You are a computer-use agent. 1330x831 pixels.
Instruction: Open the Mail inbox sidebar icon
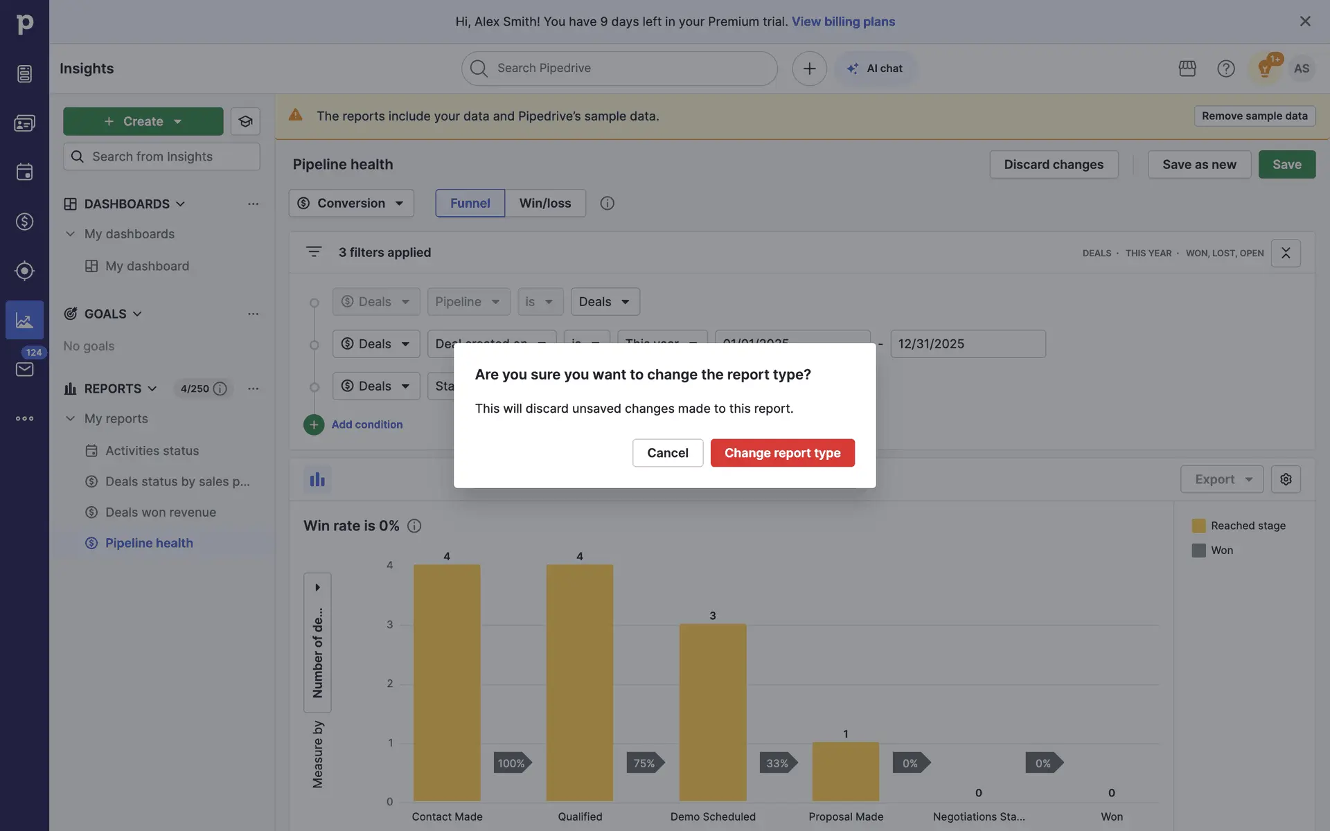click(x=24, y=369)
